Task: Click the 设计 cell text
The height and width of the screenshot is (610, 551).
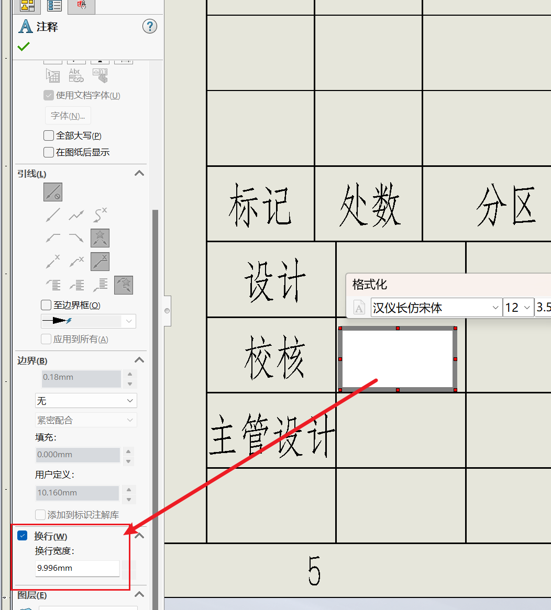Action: (x=274, y=281)
